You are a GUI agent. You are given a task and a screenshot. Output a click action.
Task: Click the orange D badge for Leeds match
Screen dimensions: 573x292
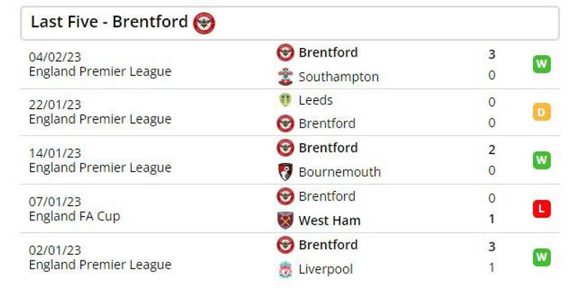tap(541, 112)
